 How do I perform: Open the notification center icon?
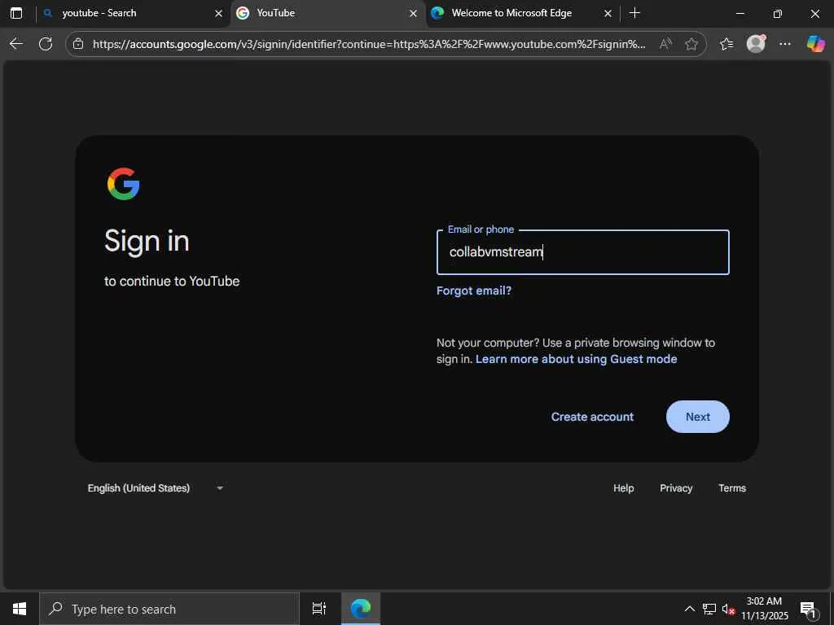click(808, 609)
